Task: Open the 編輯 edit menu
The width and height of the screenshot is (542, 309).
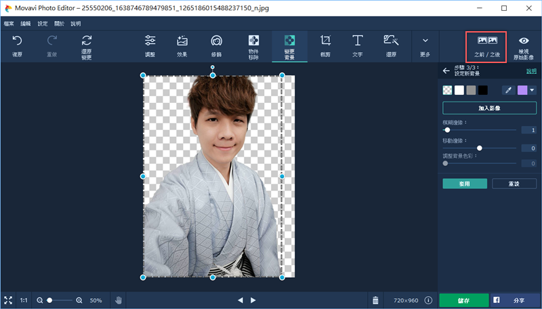Action: coord(26,24)
